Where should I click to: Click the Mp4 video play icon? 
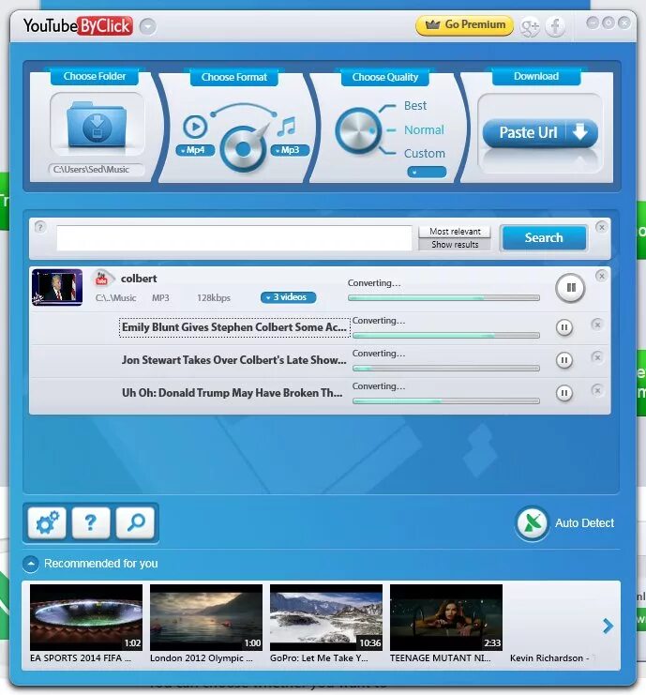coord(195,127)
